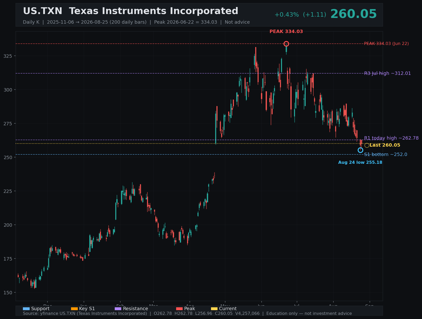Click the S1 bottom ~252.0 label
This screenshot has height=319, width=422.
[x=386, y=154]
